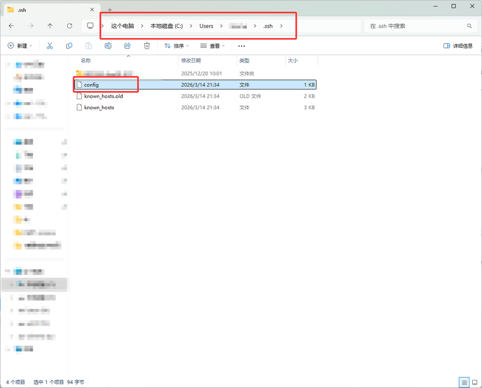Viewport: 482px width, 388px height.
Task: Click Users in the address breadcrumb
Action: (x=206, y=26)
